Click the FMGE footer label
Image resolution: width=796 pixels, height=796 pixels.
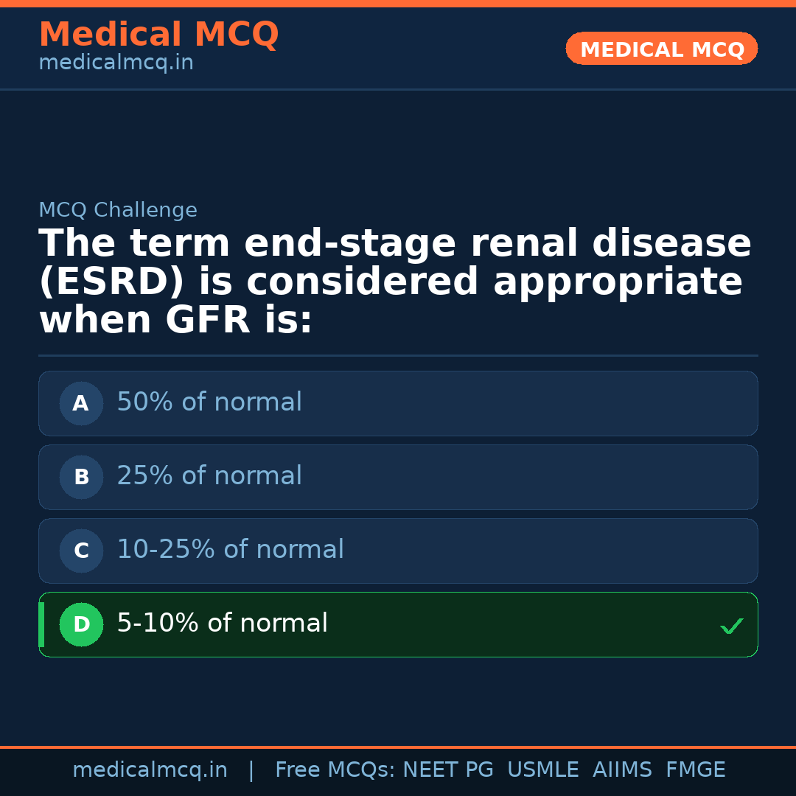[x=695, y=770]
